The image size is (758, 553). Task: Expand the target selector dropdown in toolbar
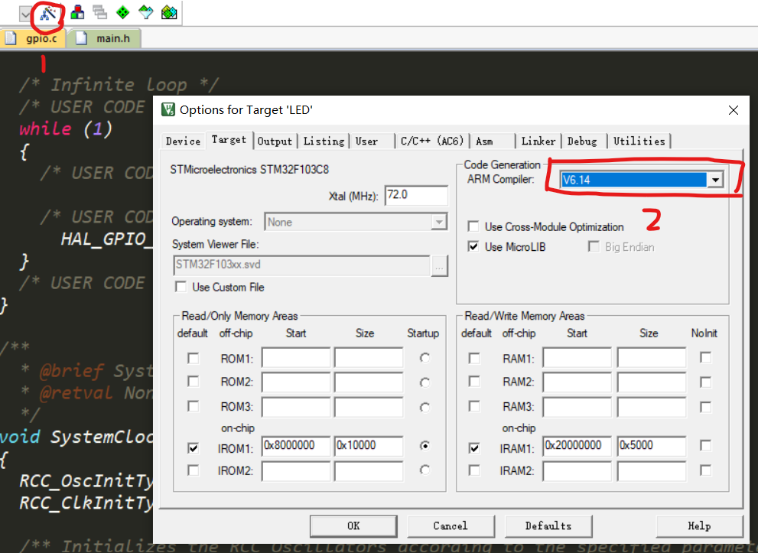(25, 14)
